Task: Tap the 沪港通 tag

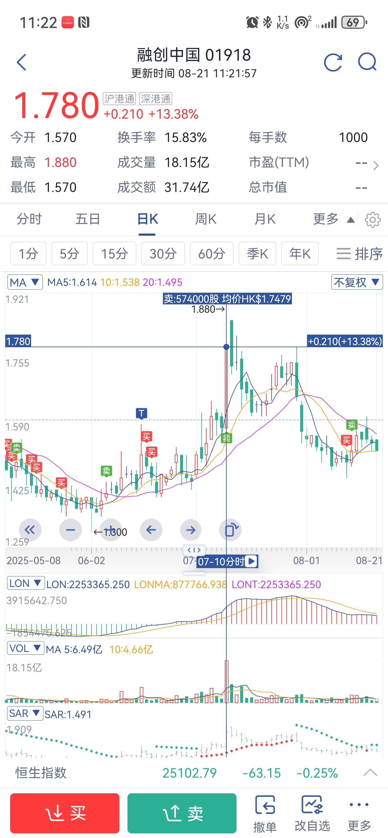Action: [119, 99]
